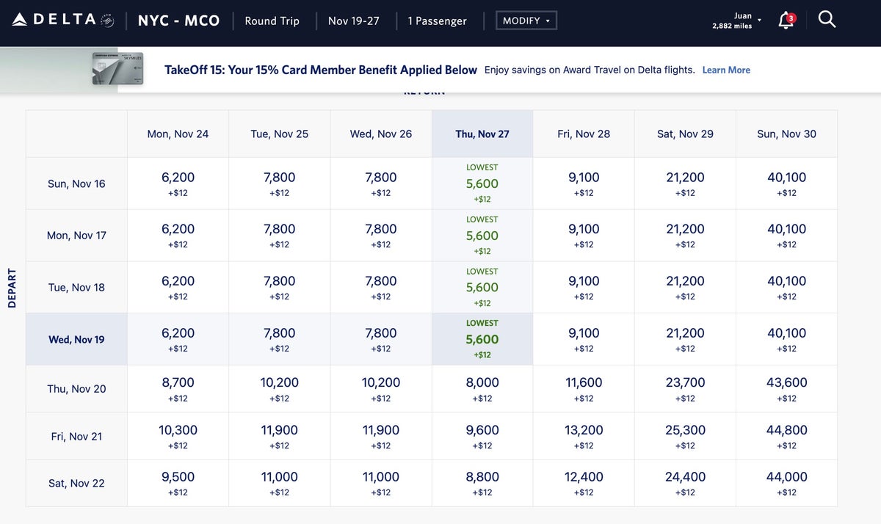Click the search magnifying glass icon
Viewport: 881px width, 524px height.
tap(827, 21)
